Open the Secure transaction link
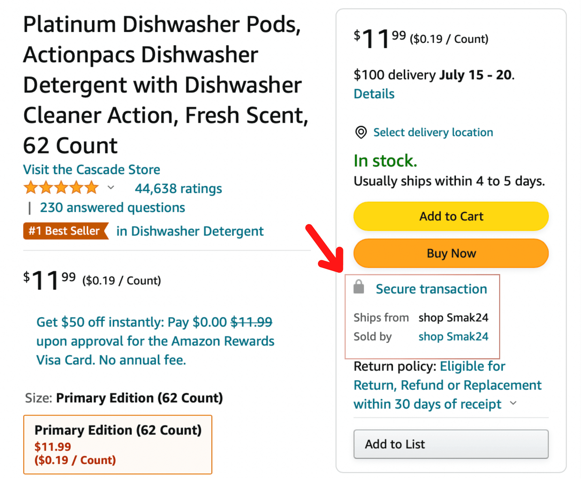 [x=431, y=289]
